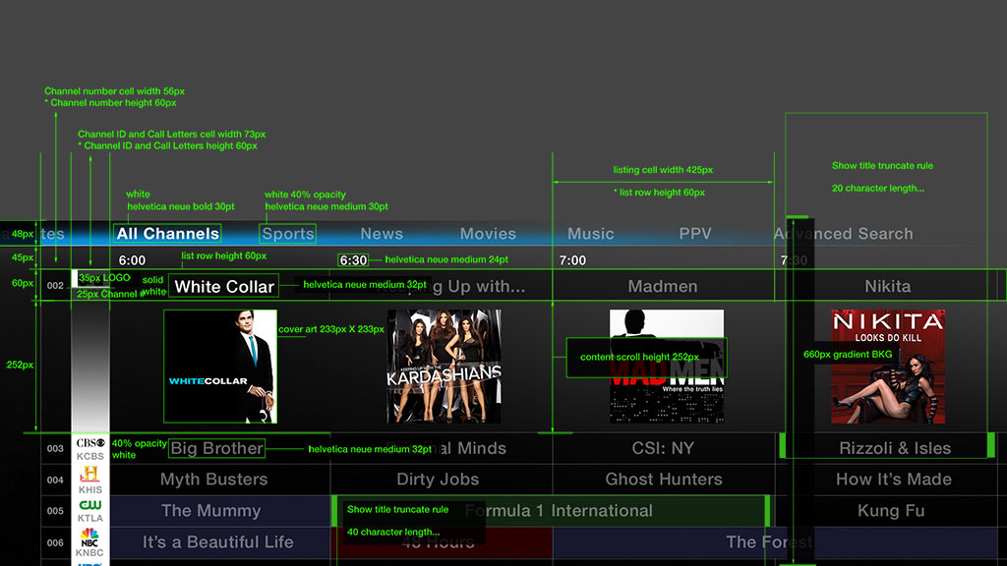Click the 6:30 time slot header
Screen dimensions: 1007x566
pos(353,260)
